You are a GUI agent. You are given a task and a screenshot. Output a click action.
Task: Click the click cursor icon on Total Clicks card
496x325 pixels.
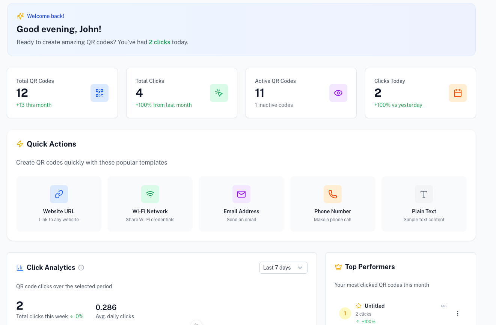tap(219, 93)
